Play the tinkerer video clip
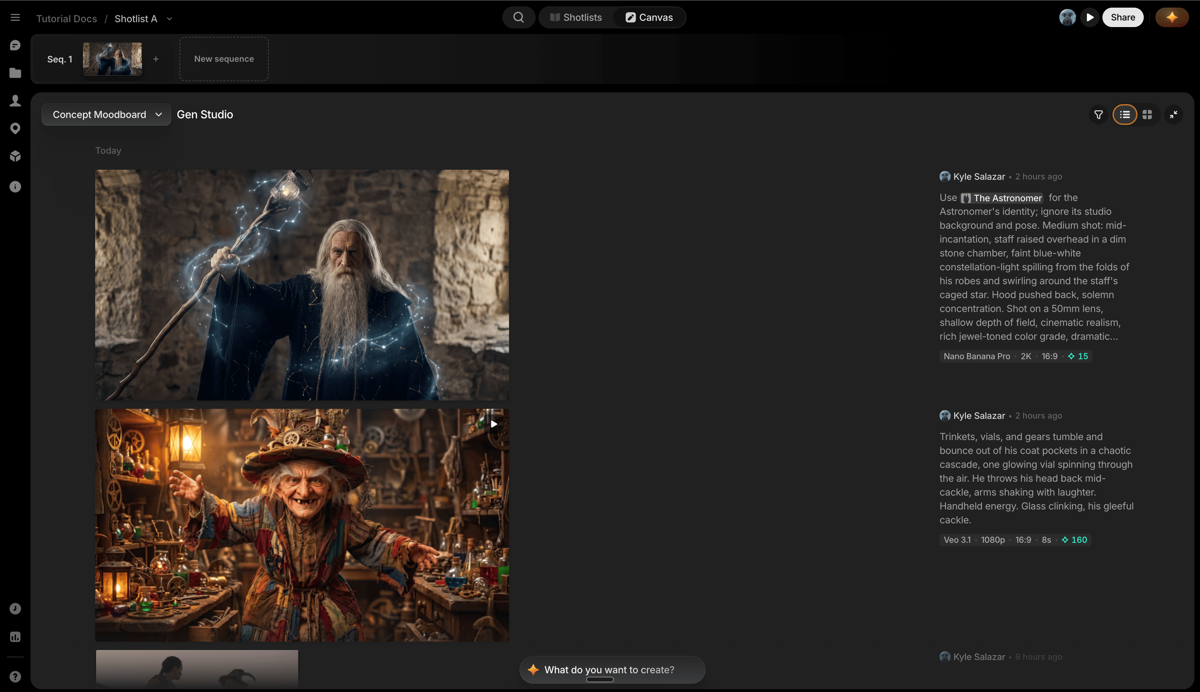Screen dimensions: 1200x692 494,424
